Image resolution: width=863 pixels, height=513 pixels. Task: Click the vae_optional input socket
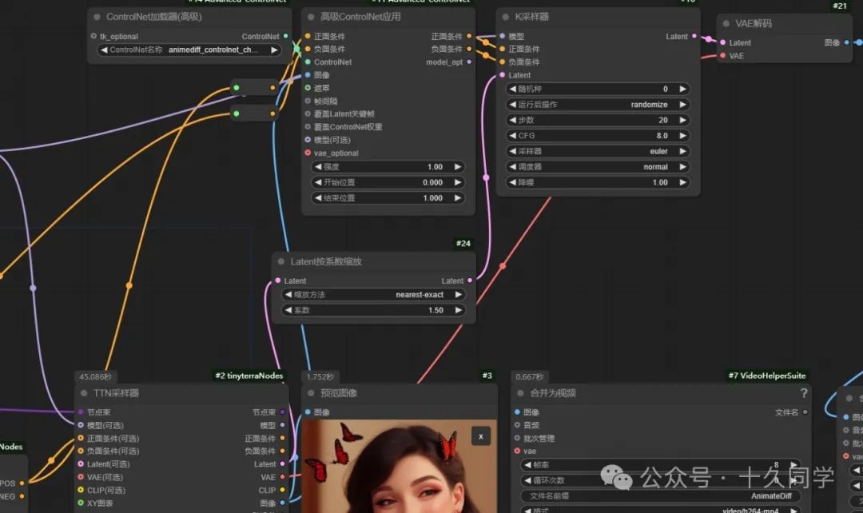click(308, 153)
